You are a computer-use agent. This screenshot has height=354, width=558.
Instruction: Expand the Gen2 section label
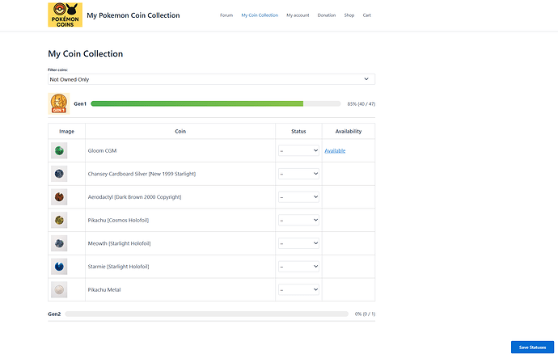tap(54, 314)
